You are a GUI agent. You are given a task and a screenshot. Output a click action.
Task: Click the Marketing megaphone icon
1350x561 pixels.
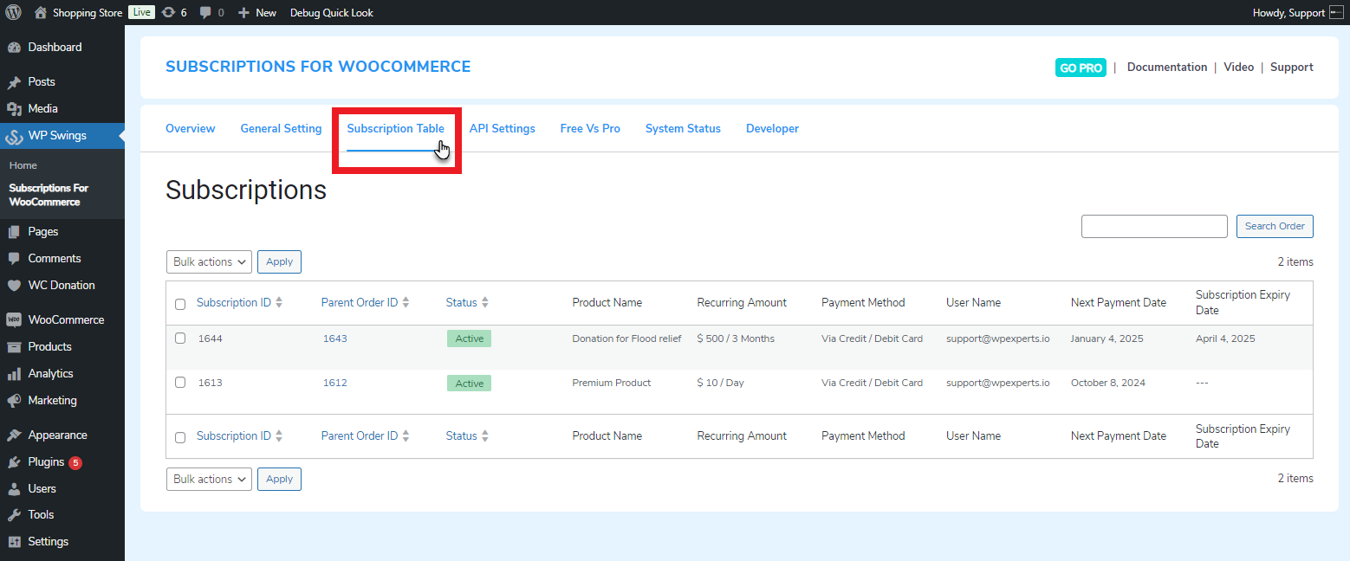[x=14, y=401]
